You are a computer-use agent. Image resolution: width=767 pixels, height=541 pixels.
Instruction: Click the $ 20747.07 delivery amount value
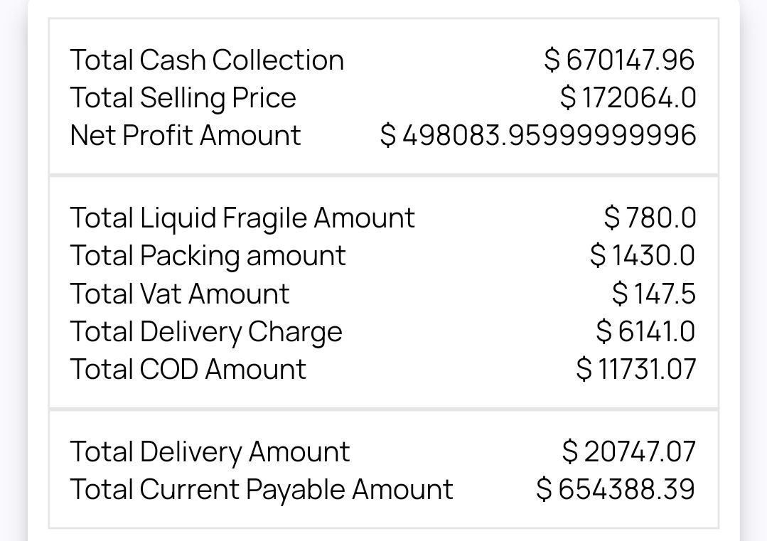628,451
